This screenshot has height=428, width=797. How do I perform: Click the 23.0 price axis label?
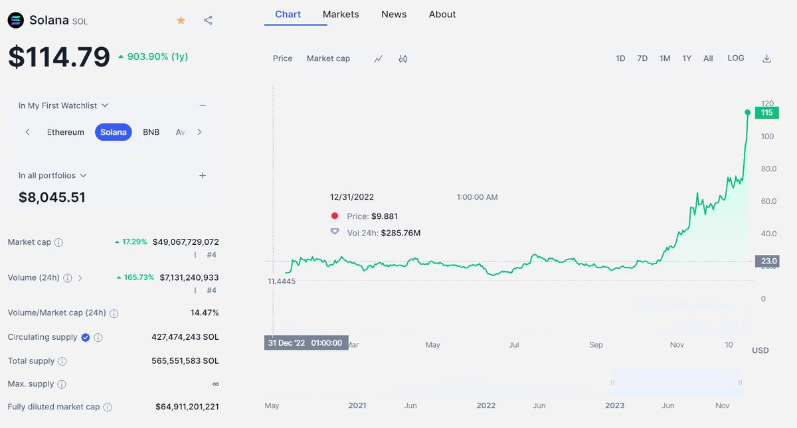766,261
